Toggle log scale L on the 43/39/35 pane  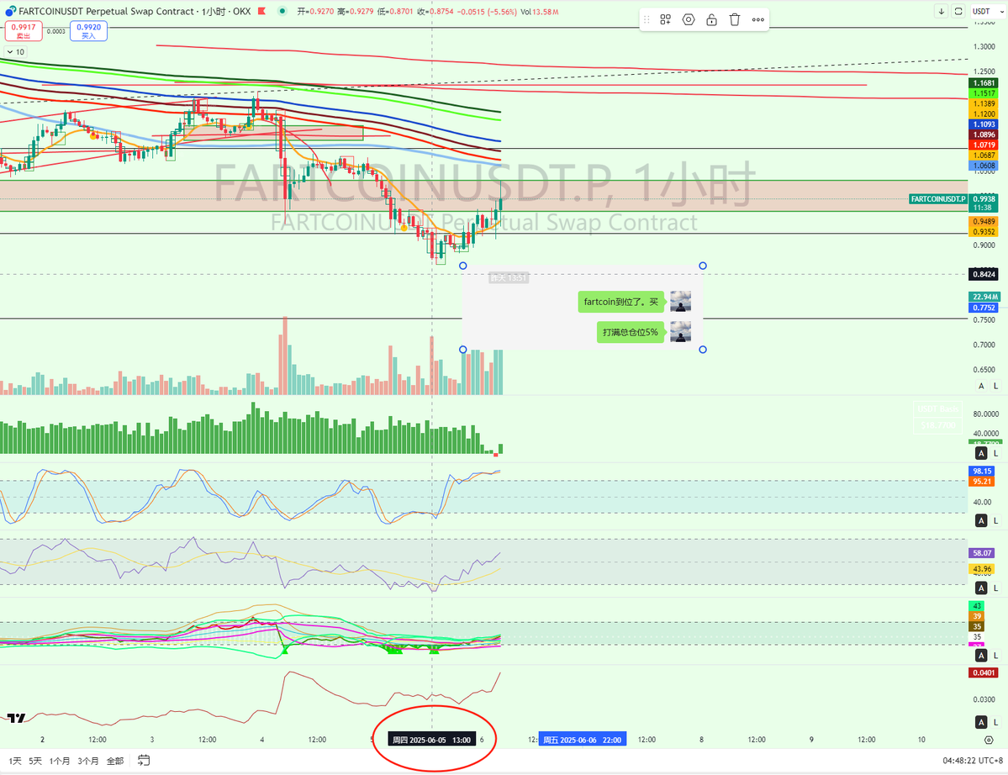pos(995,656)
